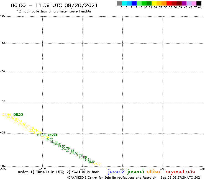Click the latitude label '-50'
The height and width of the screenshot is (180, 205).
[x=2, y=16]
